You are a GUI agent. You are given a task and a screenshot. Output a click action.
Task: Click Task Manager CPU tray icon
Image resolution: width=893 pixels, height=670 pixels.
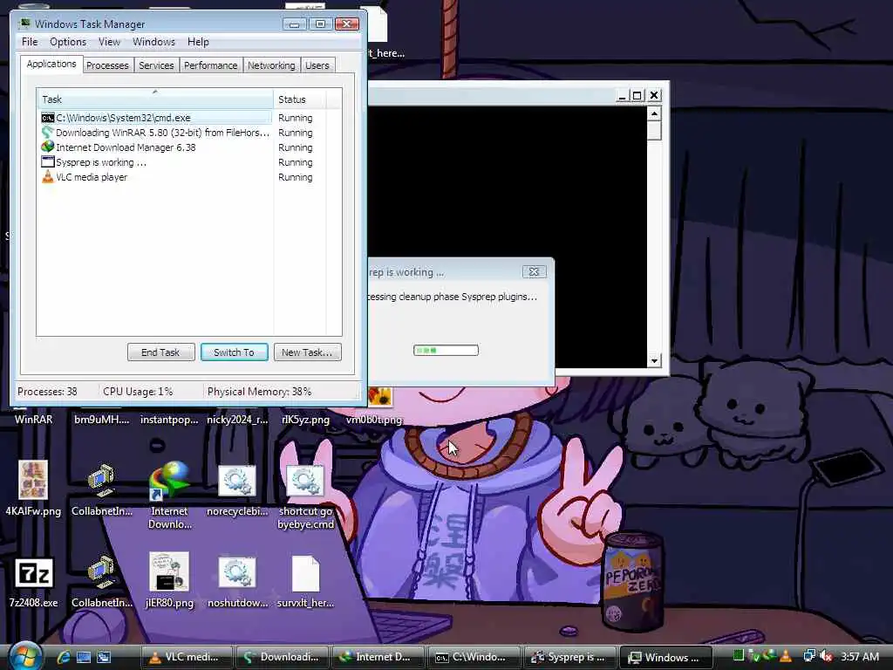pyautogui.click(x=739, y=656)
